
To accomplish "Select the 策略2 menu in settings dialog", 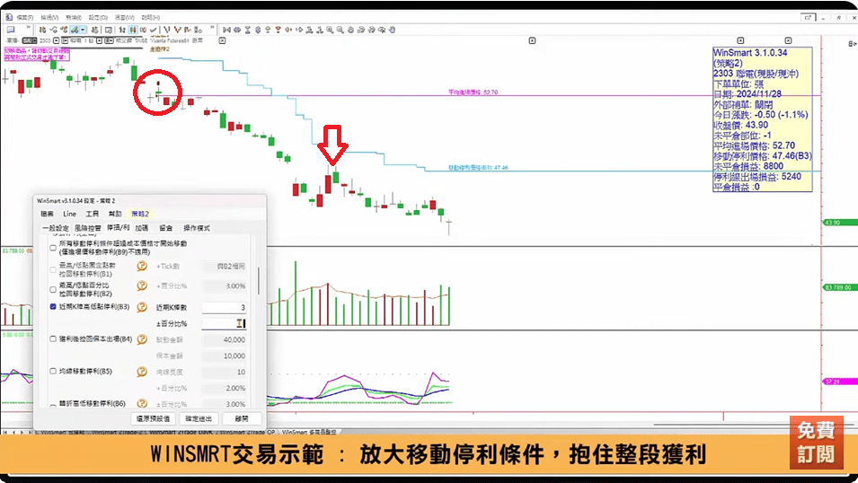I will (139, 214).
